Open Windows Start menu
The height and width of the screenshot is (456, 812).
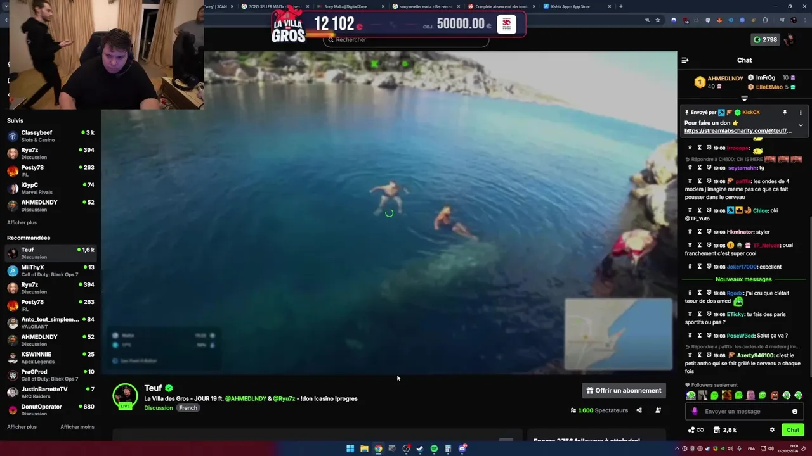coord(350,448)
